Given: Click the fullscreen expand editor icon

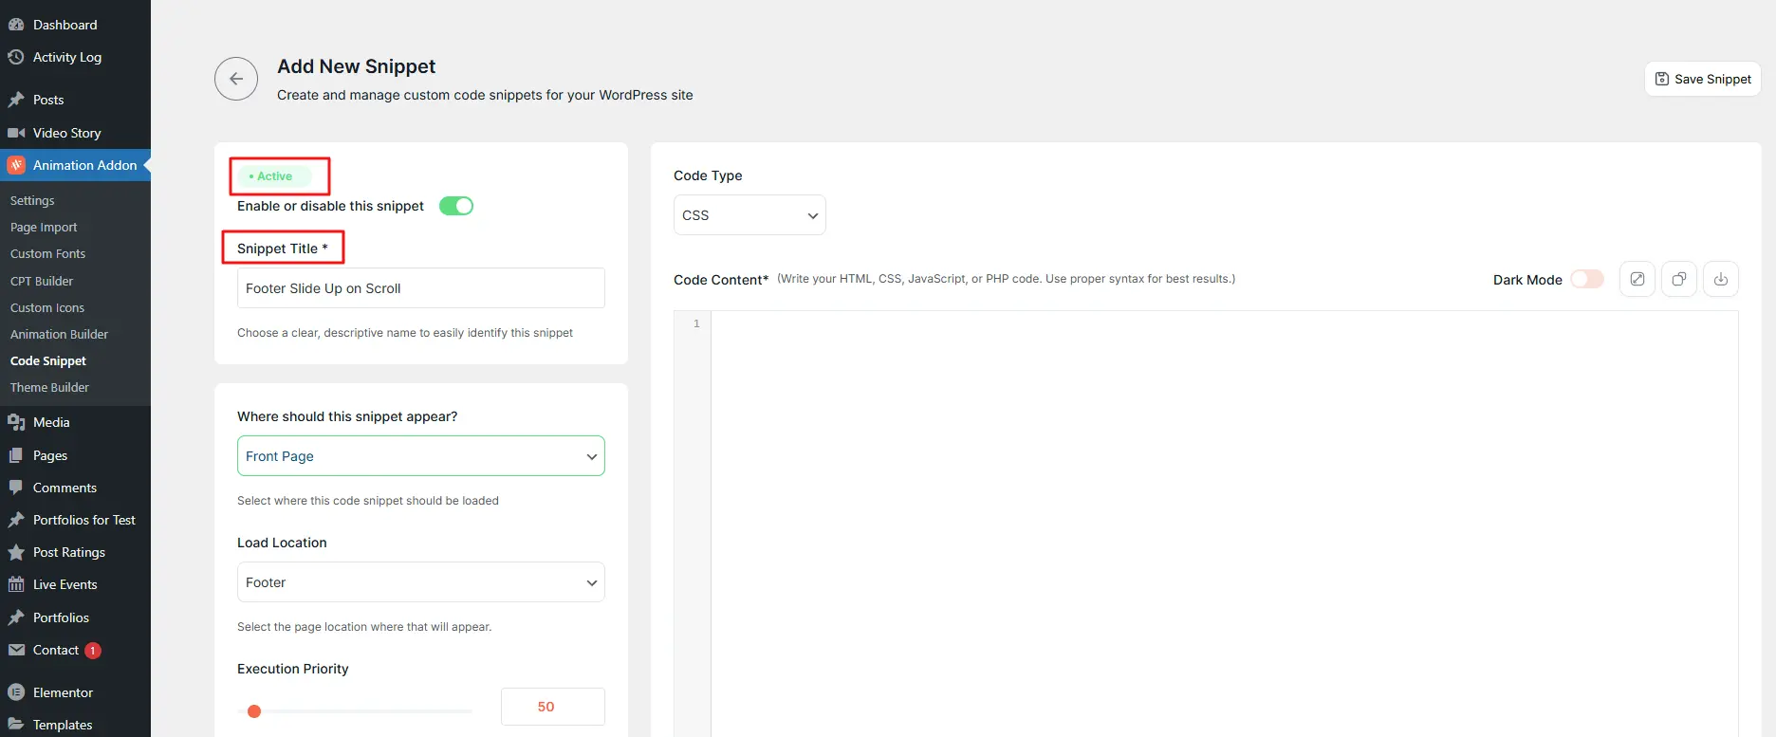Looking at the screenshot, I should coord(1637,279).
